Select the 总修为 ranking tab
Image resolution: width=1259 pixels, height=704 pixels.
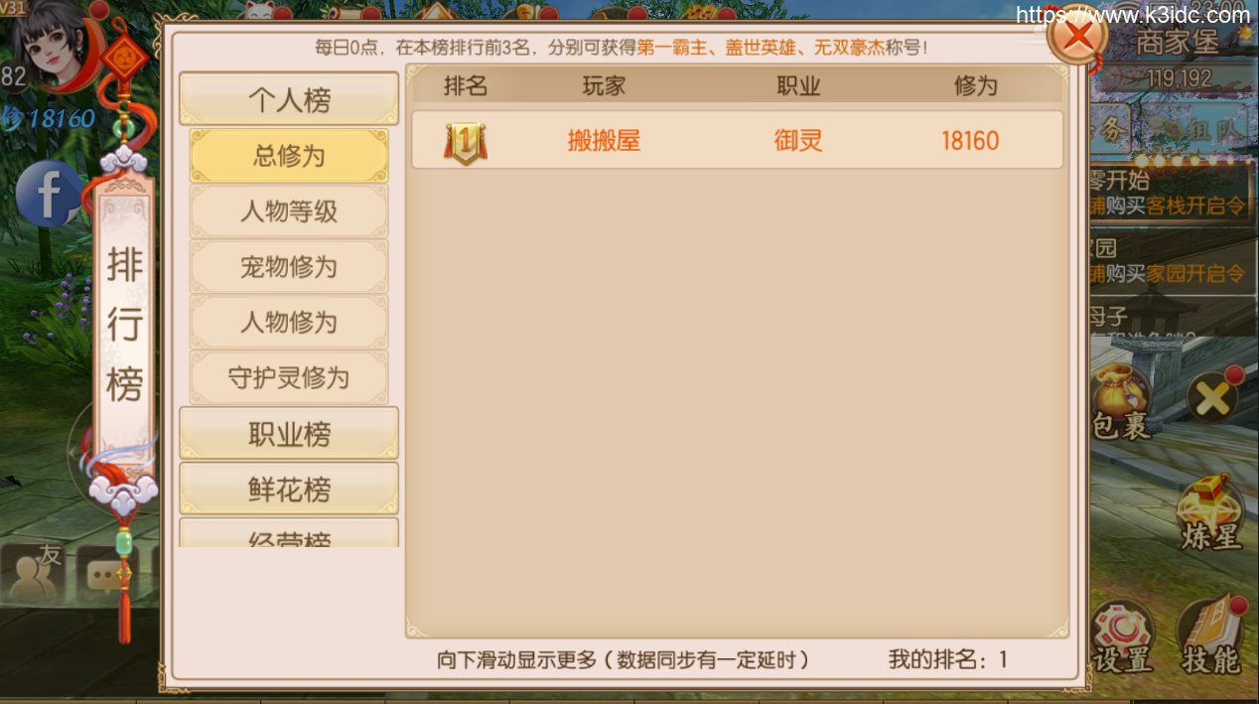289,156
